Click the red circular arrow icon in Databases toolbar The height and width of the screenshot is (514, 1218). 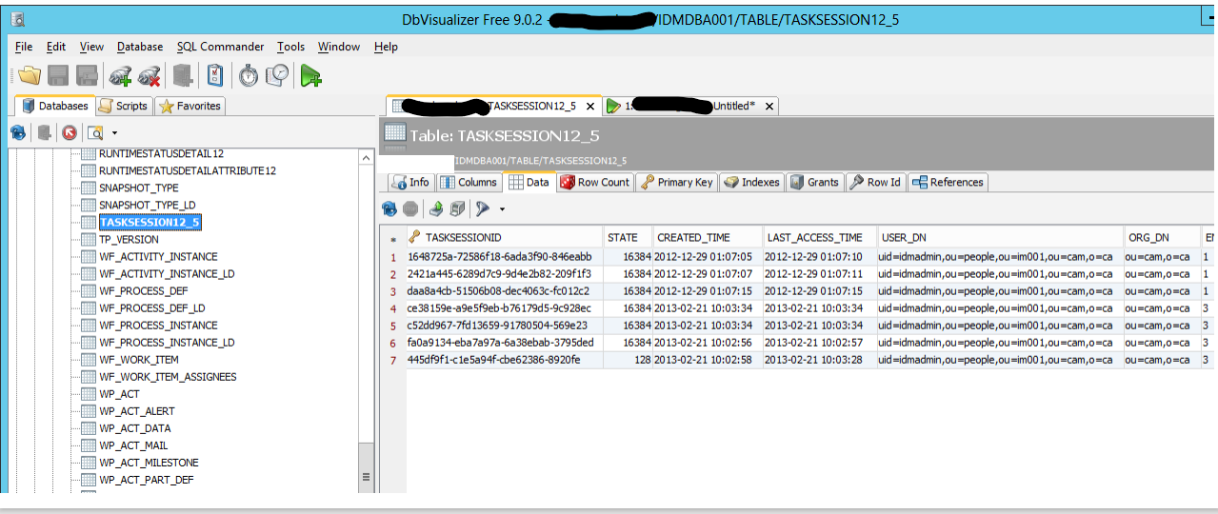[70, 132]
